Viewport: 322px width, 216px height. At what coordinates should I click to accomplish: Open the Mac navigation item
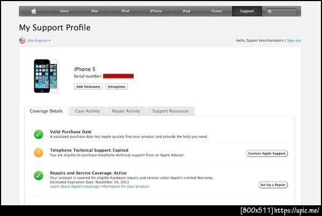[x=94, y=11]
